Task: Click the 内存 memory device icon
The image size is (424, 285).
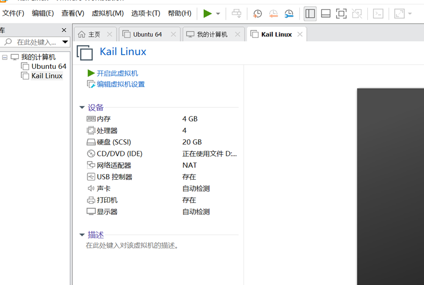Action: pos(91,118)
